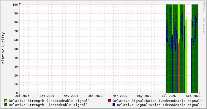Click the Jul 2026 x-axis label
The image size is (207, 109).
[x=169, y=96]
